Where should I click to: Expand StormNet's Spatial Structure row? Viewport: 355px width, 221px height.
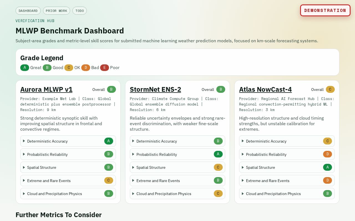pos(177,167)
